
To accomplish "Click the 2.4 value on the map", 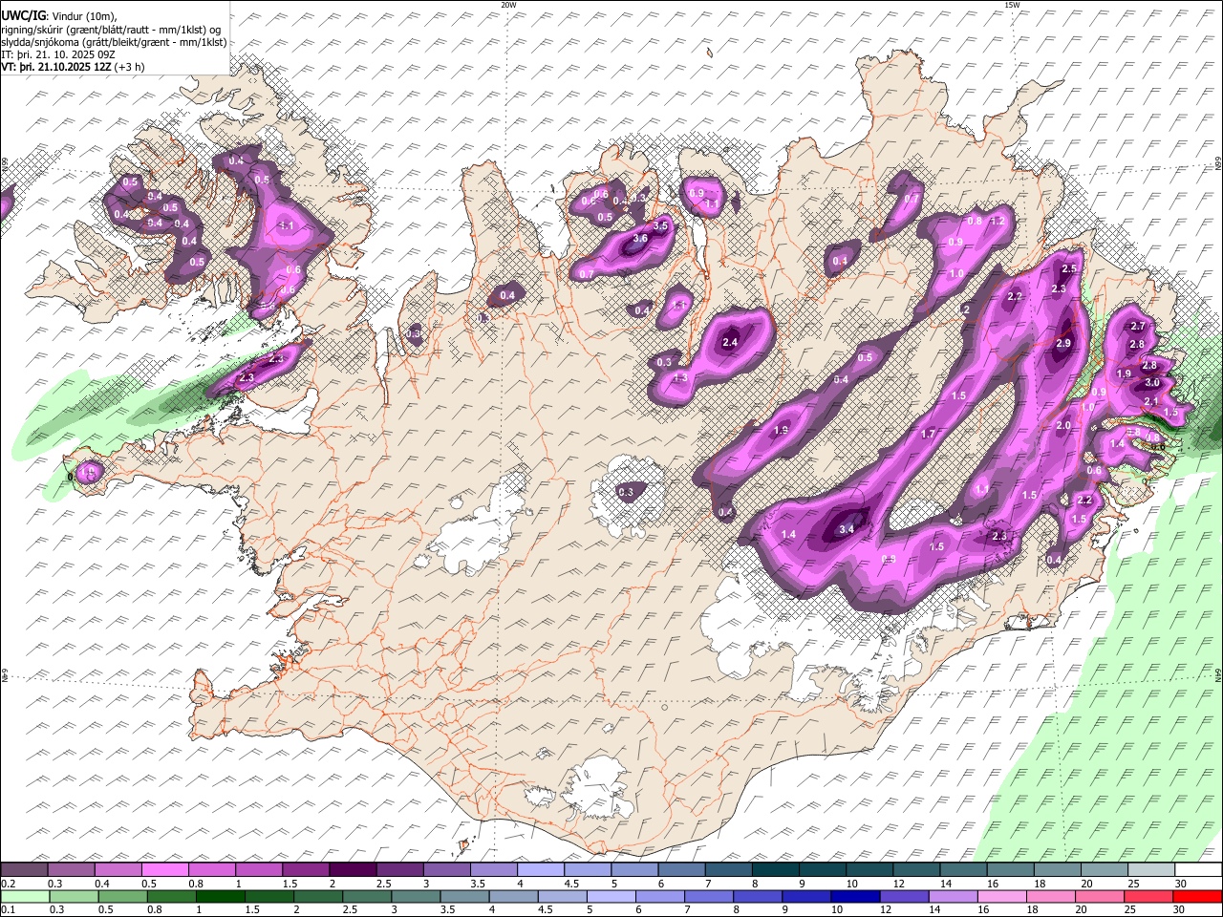I will tap(731, 342).
